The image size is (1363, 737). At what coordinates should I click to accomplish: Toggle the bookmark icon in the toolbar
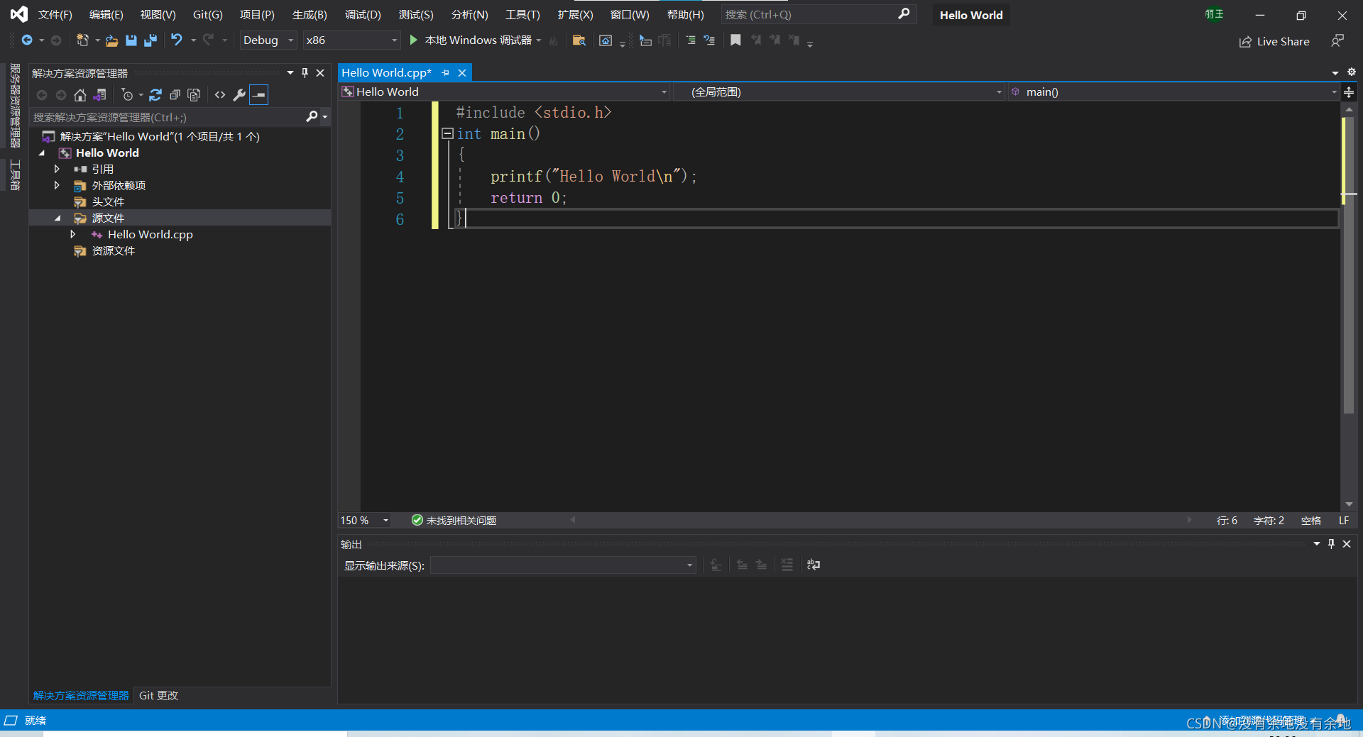[735, 40]
